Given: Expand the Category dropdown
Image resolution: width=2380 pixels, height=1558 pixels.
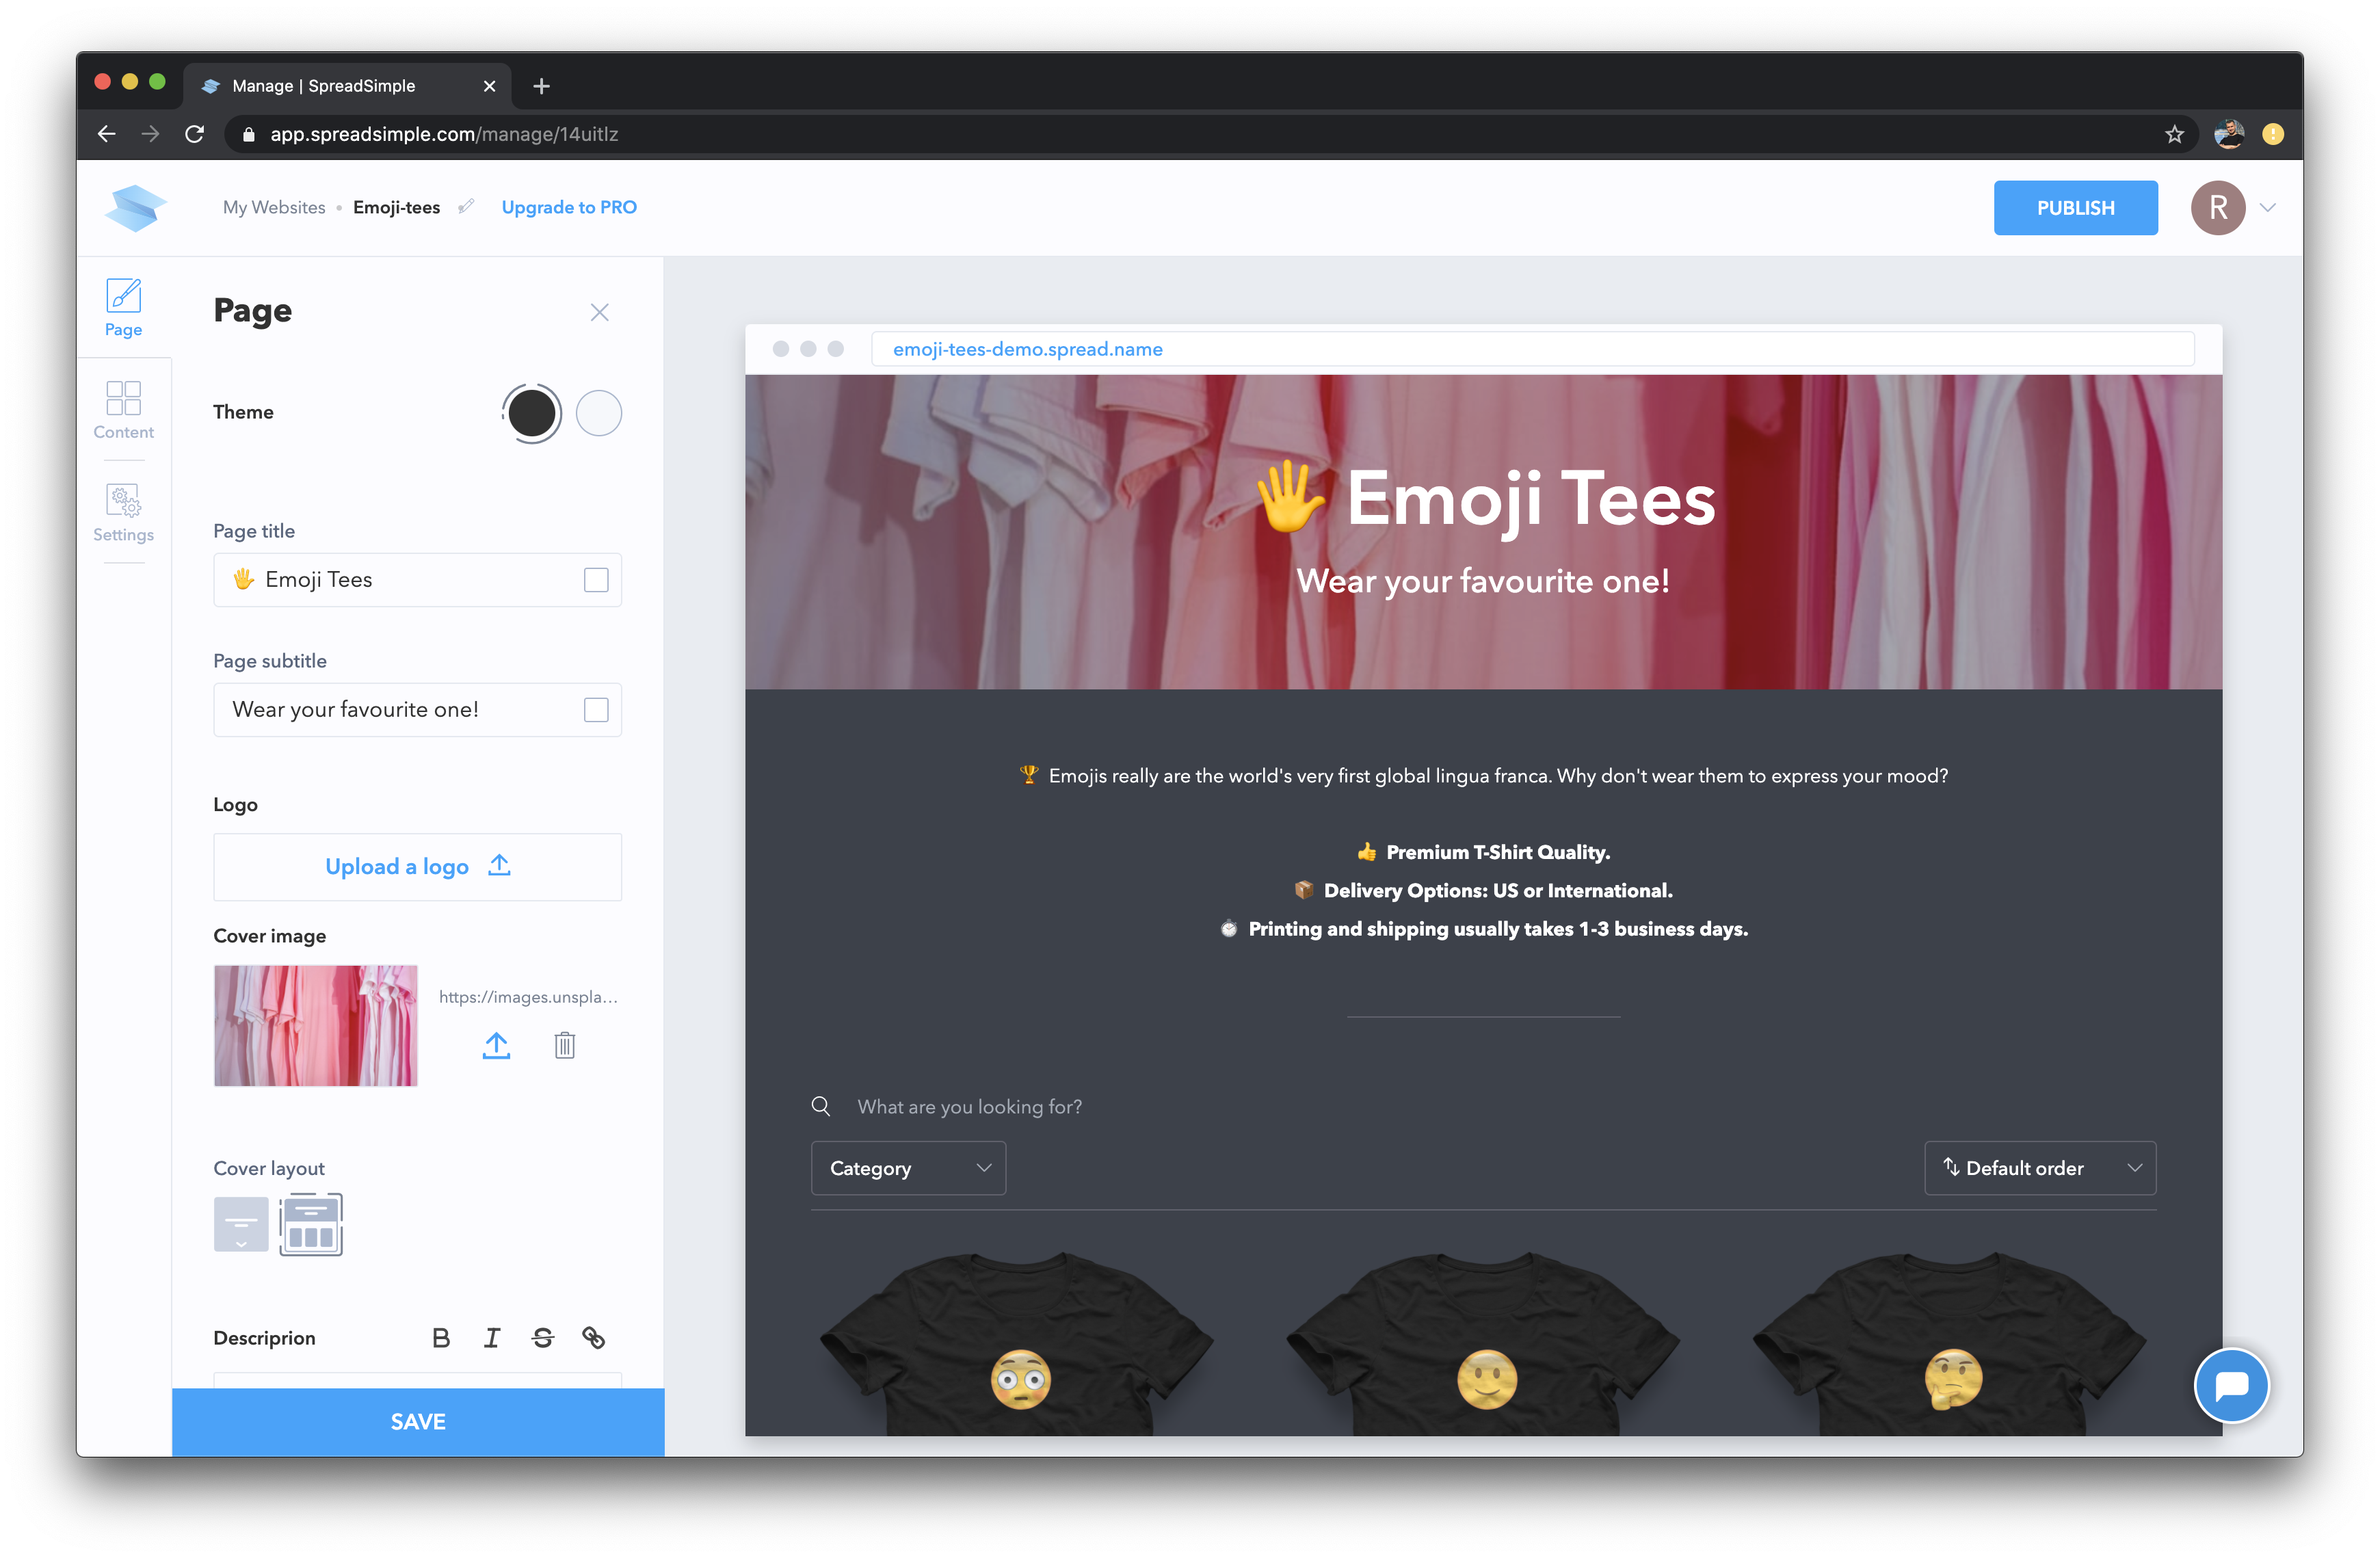Looking at the screenshot, I should click(908, 1168).
